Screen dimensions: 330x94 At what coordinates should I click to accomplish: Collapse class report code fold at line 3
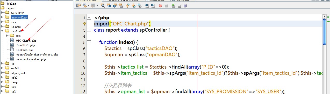[89, 30]
